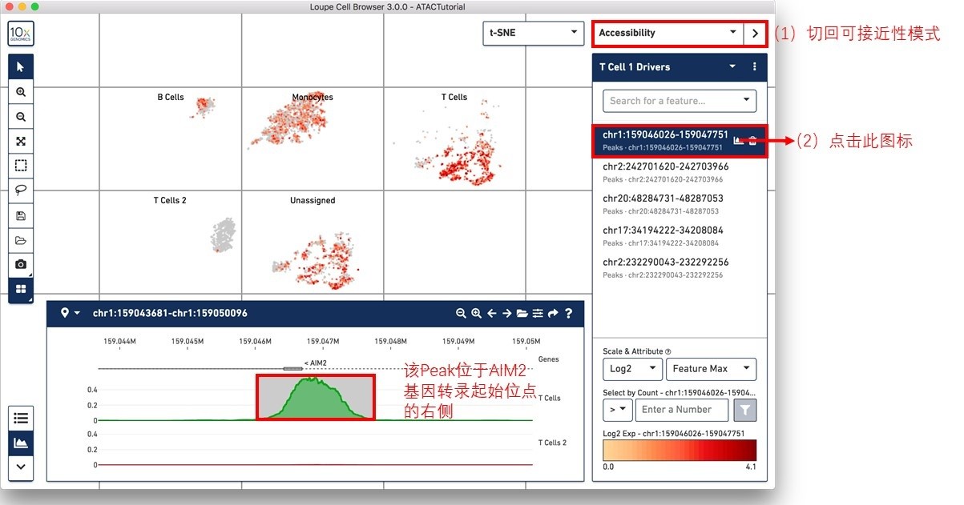The height and width of the screenshot is (505, 964).
Task: Click the T Cells track label in peak viewer
Action: tap(550, 398)
